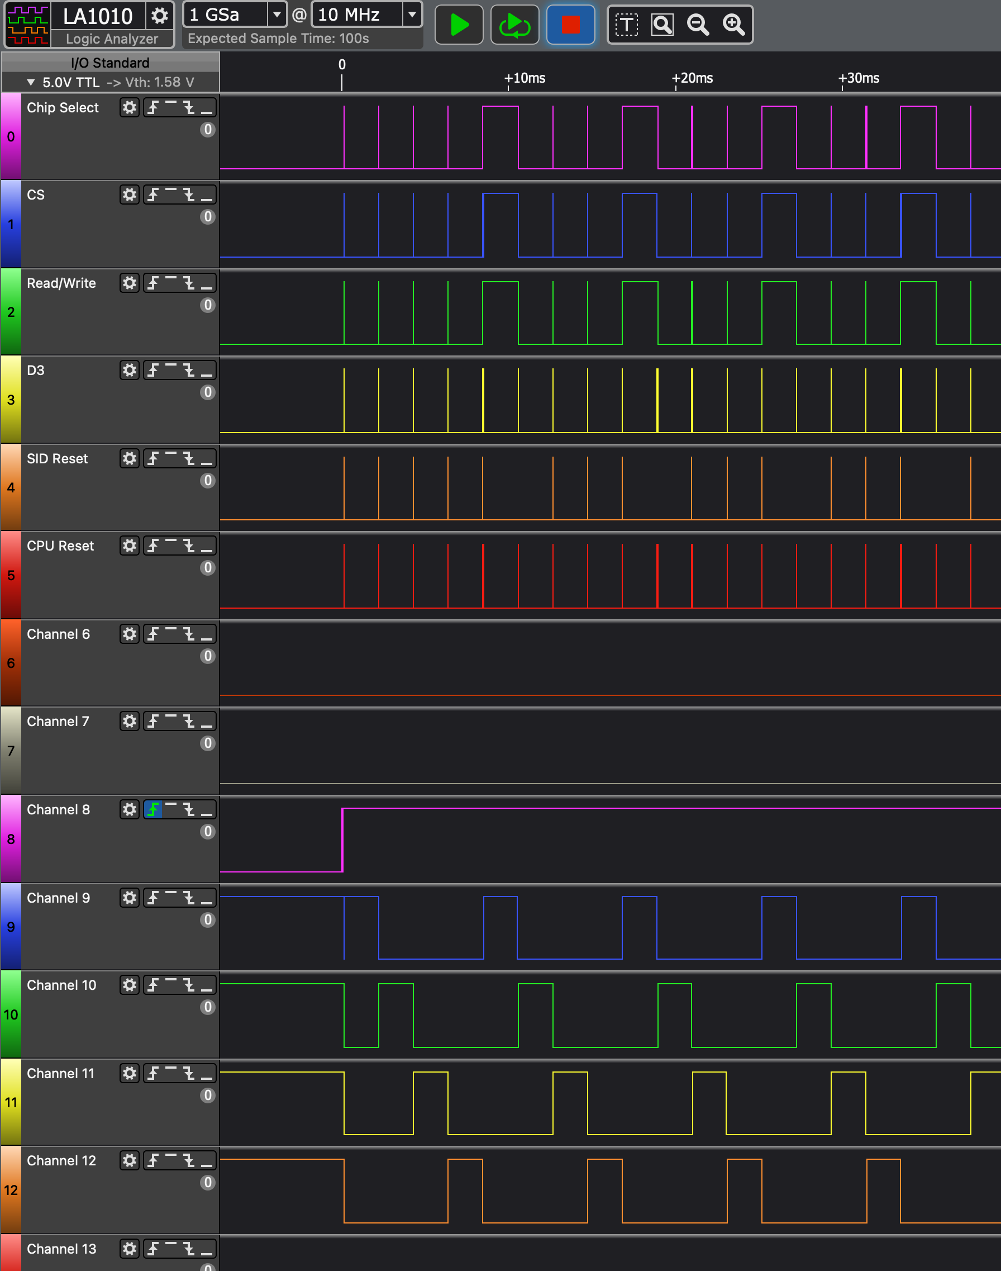Click the I/O Standard header
1001x1271 pixels.
coord(110,63)
